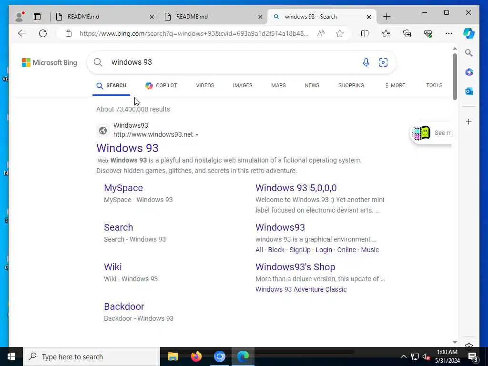This screenshot has height=366, width=488.
Task: Close the windows 93 - Search tab
Action: [369, 17]
